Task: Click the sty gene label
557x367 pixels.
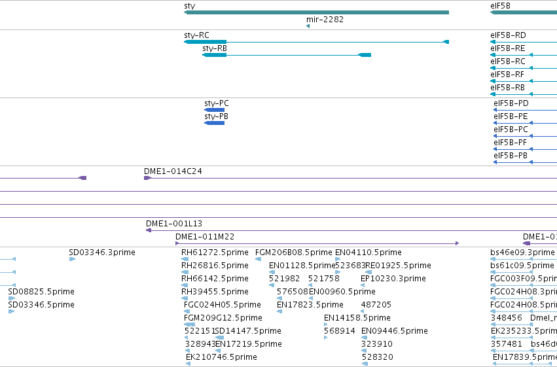Action: click(190, 6)
